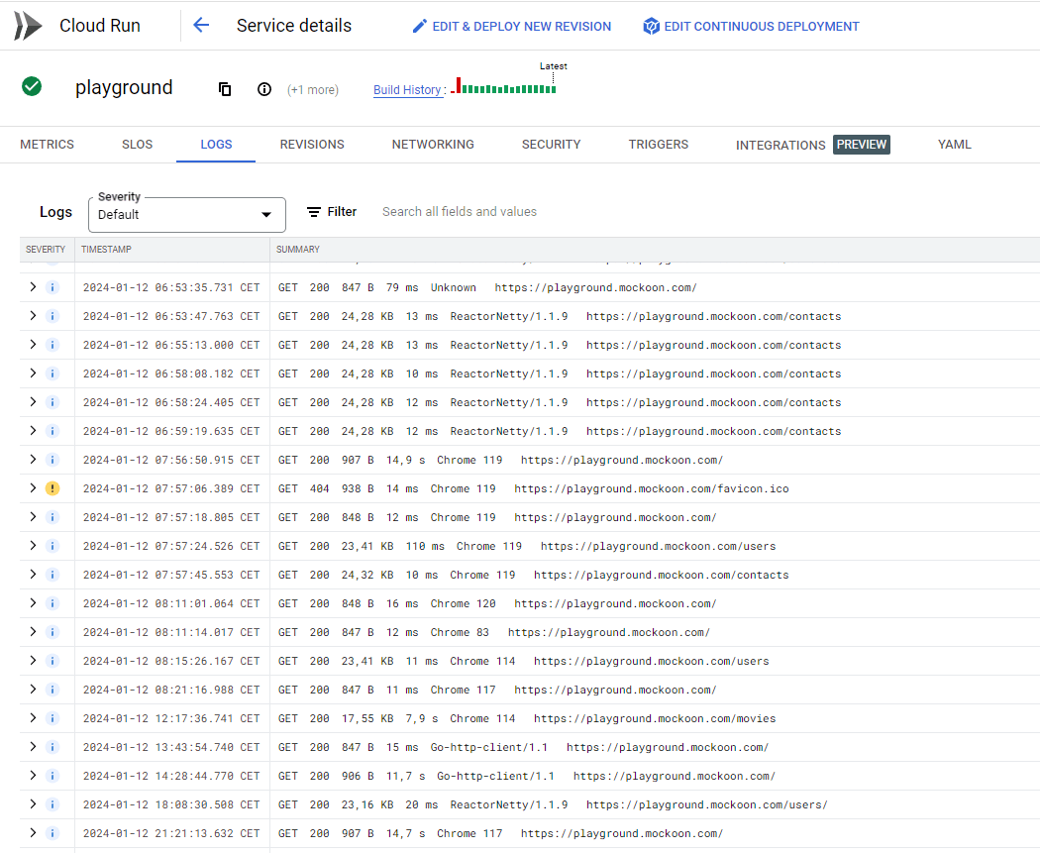
Task: Click the info icon next to playground
Action: [x=264, y=89]
